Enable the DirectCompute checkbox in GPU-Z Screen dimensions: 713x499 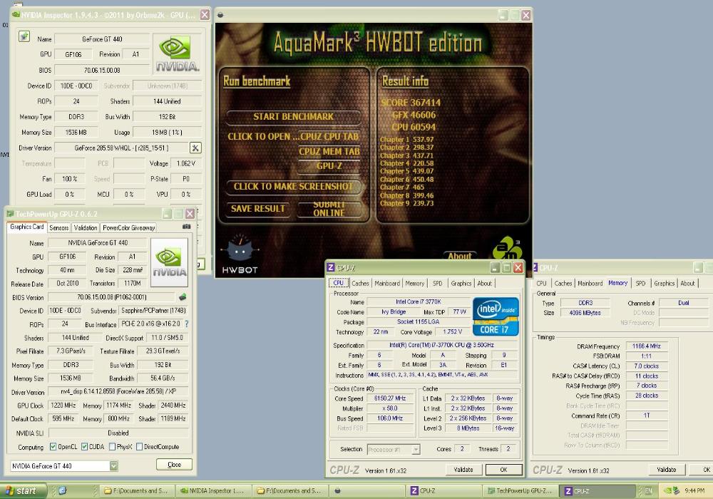140,447
